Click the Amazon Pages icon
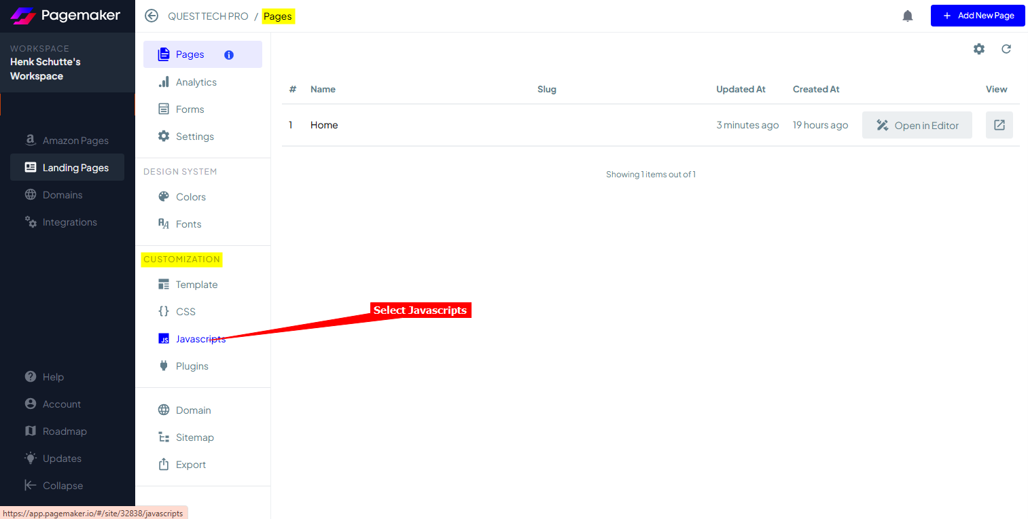This screenshot has height=519, width=1028. click(31, 141)
